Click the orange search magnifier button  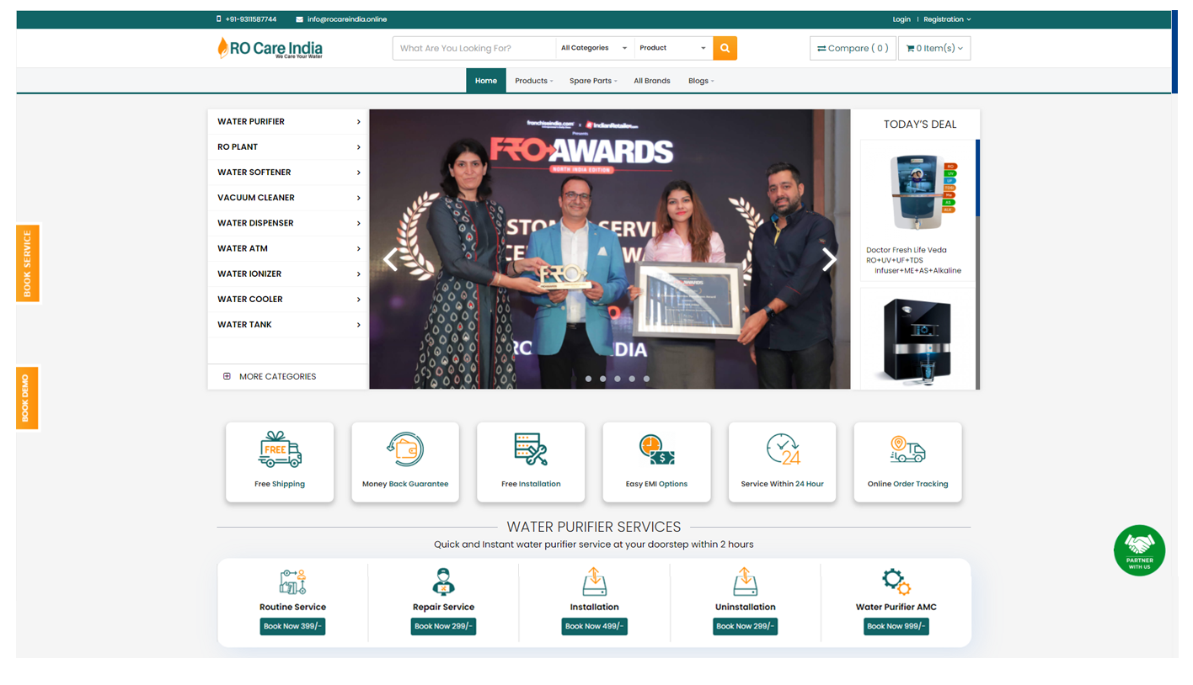pyautogui.click(x=725, y=48)
